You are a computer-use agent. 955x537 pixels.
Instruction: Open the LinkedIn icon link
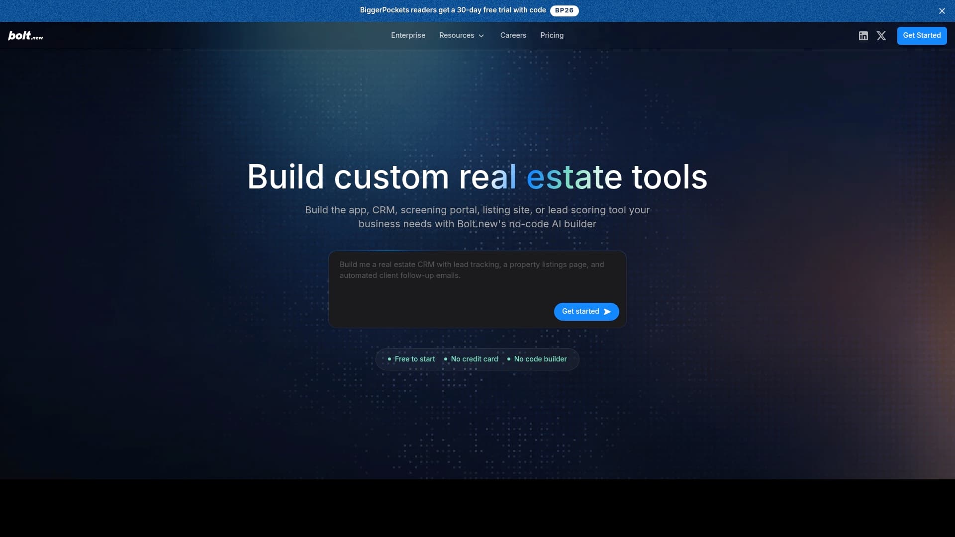pos(863,36)
